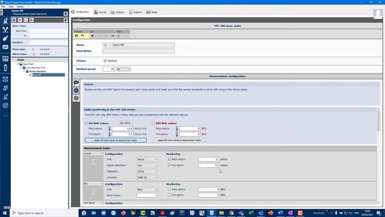Open the nominal speed unit Hz dropdown
The height and width of the screenshot is (217, 385).
pos(123,69)
